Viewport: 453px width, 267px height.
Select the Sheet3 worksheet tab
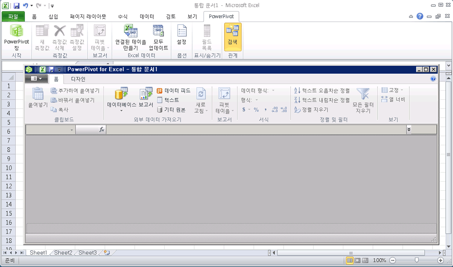point(88,253)
